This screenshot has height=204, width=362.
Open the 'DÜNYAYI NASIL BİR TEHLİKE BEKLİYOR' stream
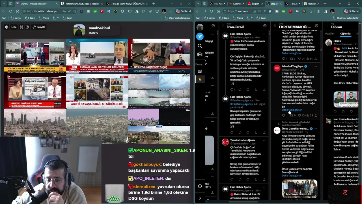97,56
